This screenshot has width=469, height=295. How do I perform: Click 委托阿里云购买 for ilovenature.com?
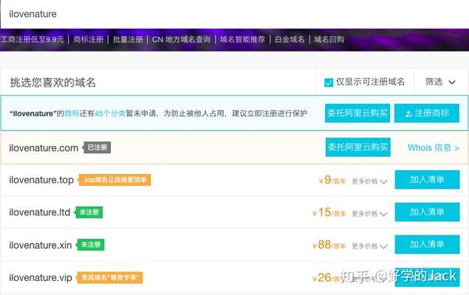358,147
